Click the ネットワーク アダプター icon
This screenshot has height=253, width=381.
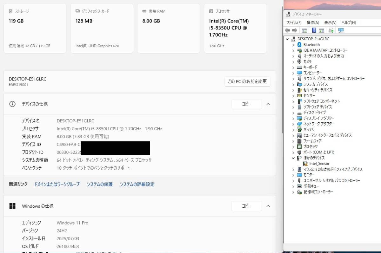coord(299,124)
